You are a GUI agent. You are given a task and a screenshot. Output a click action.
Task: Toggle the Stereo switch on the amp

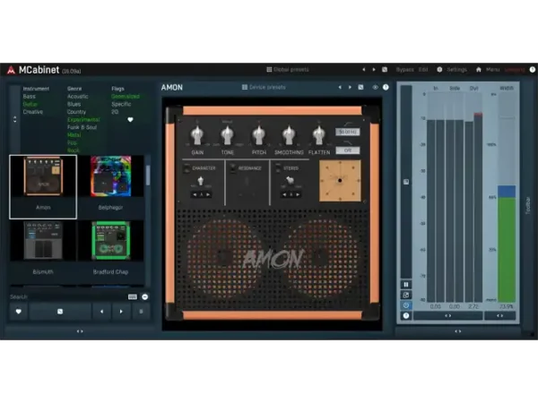click(x=278, y=168)
